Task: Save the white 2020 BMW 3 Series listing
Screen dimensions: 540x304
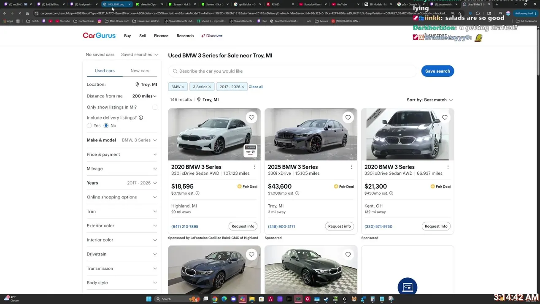Action: 251,117
